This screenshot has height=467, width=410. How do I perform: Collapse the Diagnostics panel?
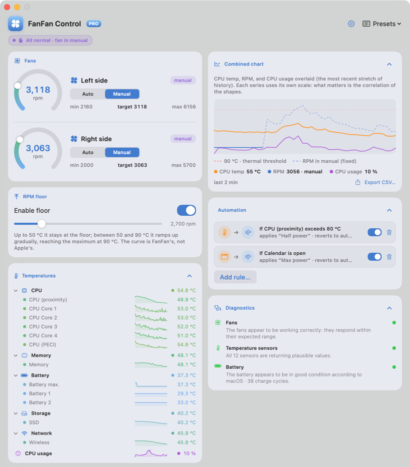389,308
